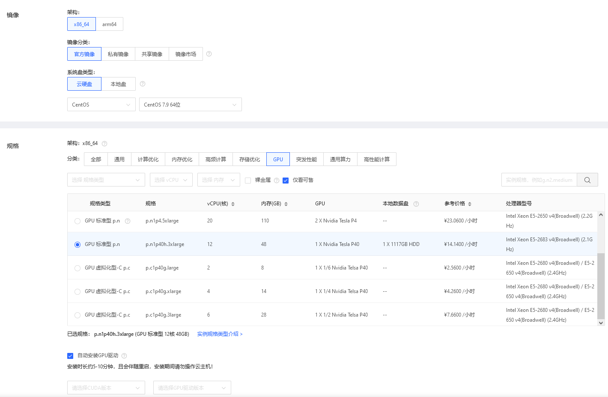Click price ¥2.5600 /小时 cell

click(459, 268)
